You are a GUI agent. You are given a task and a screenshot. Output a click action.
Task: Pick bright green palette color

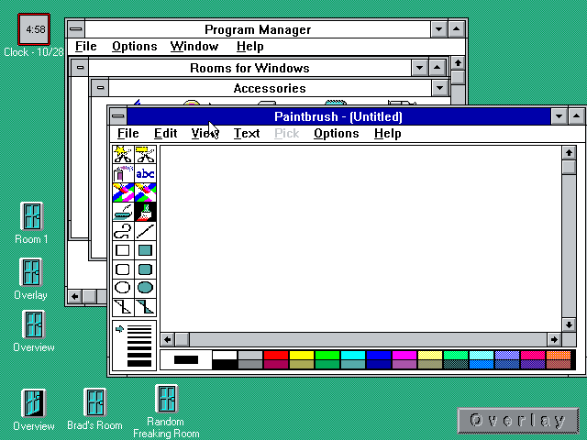[327, 355]
